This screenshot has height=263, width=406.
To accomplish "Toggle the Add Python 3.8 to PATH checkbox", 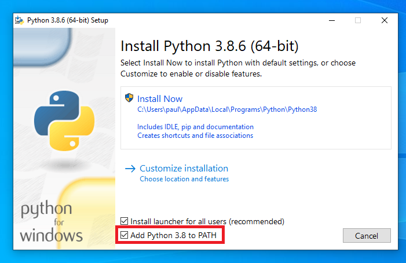I will (x=124, y=235).
